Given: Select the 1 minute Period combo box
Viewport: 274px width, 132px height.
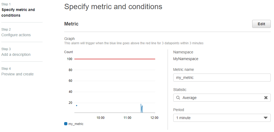Looking at the screenshot, I should coord(222,118).
